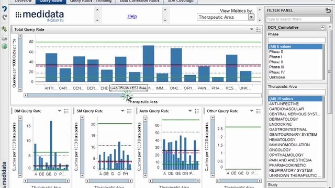Click Auto Query Rate horizontal zoom slider

click(174, 181)
